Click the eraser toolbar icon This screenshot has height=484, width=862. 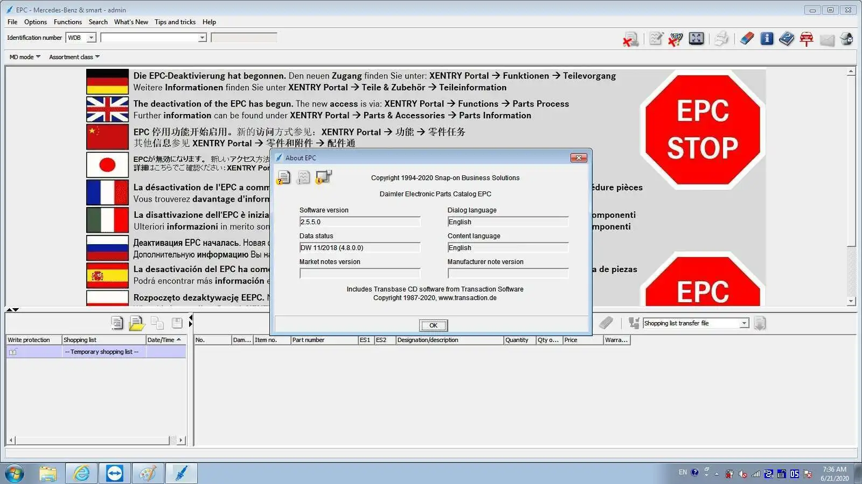(x=747, y=39)
